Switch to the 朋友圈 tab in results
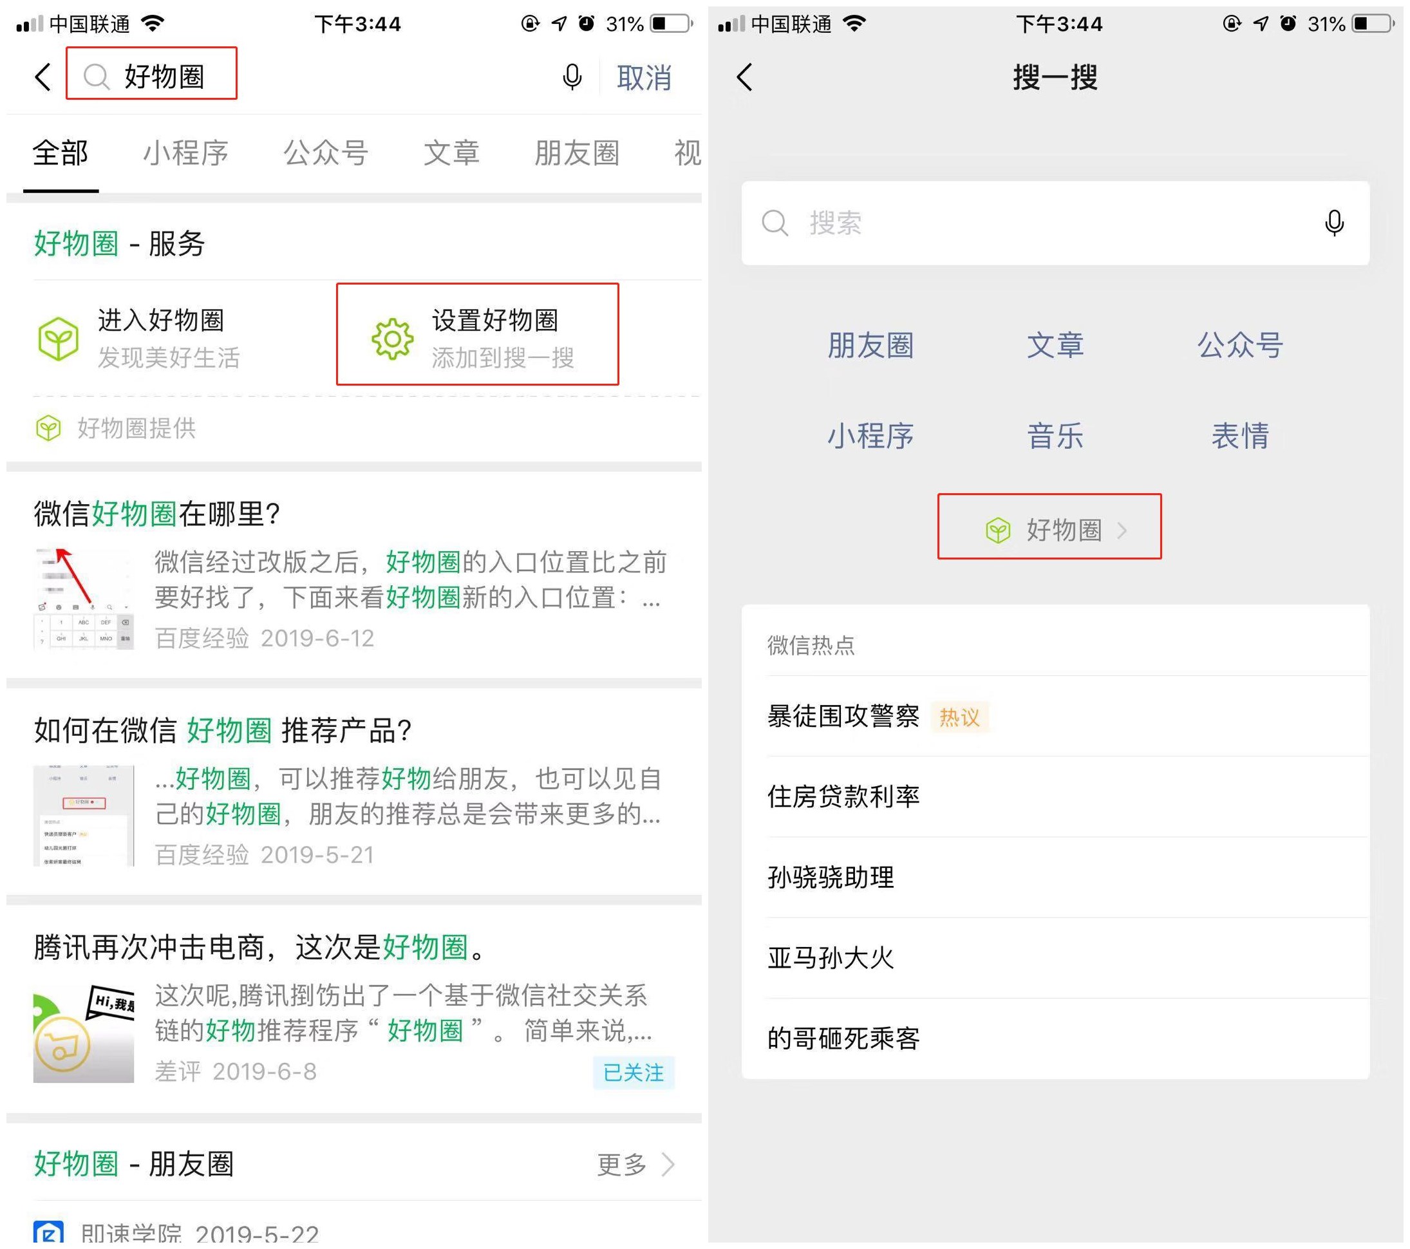 click(577, 153)
